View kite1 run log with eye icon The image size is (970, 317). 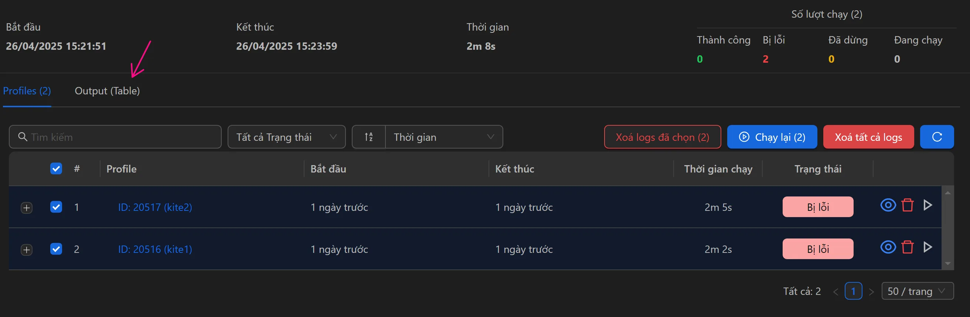[888, 247]
